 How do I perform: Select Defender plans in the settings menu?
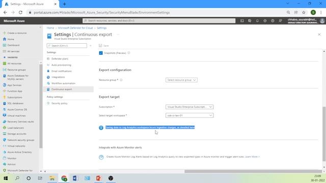60,59
